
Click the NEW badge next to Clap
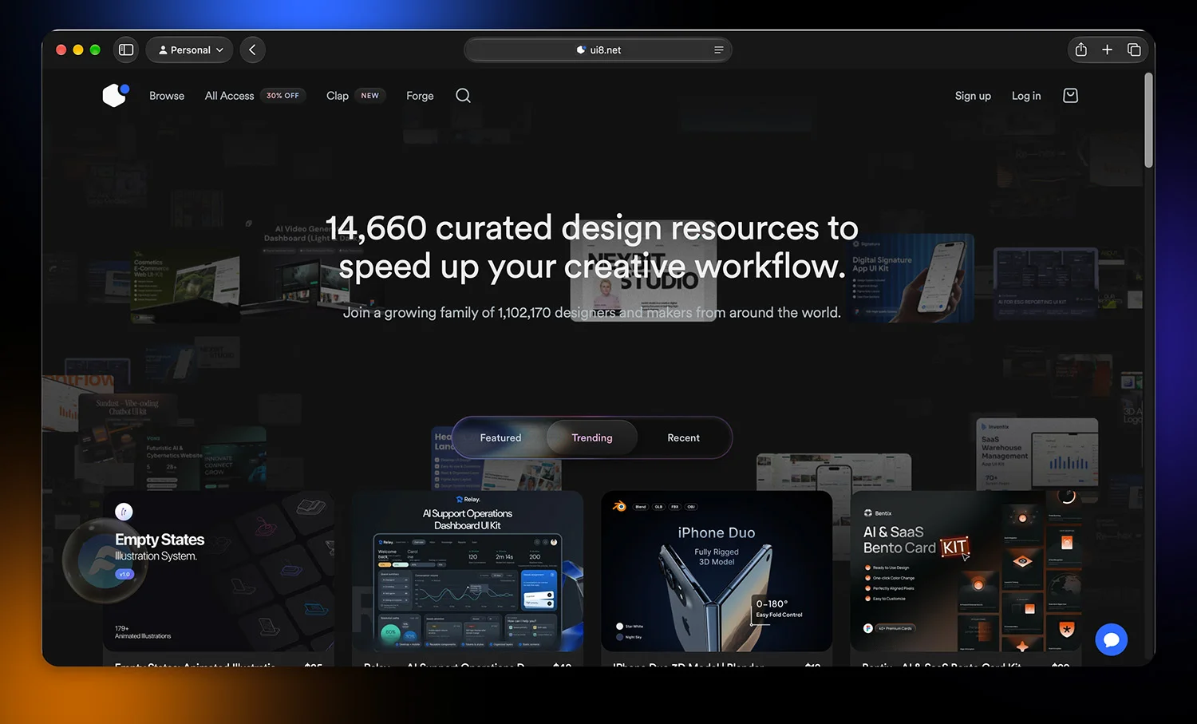tap(369, 96)
